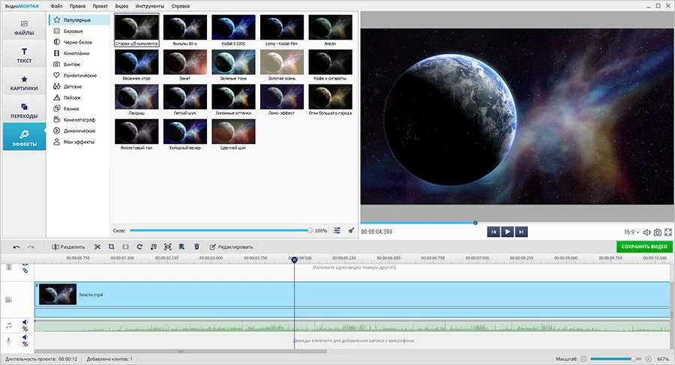The height and width of the screenshot is (365, 675).
Task: Click the Сохранить видео button
Action: (644, 247)
